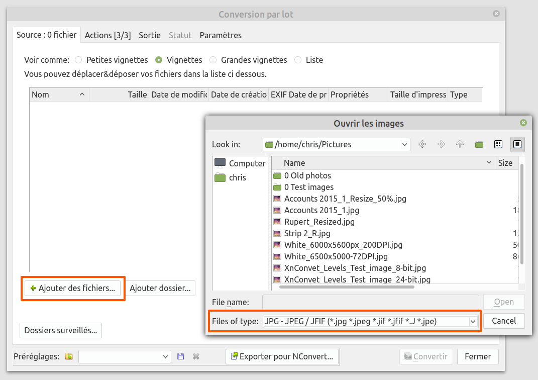Select the Petites vignettes radio button
This screenshot has width=538, height=380.
[x=78, y=60]
